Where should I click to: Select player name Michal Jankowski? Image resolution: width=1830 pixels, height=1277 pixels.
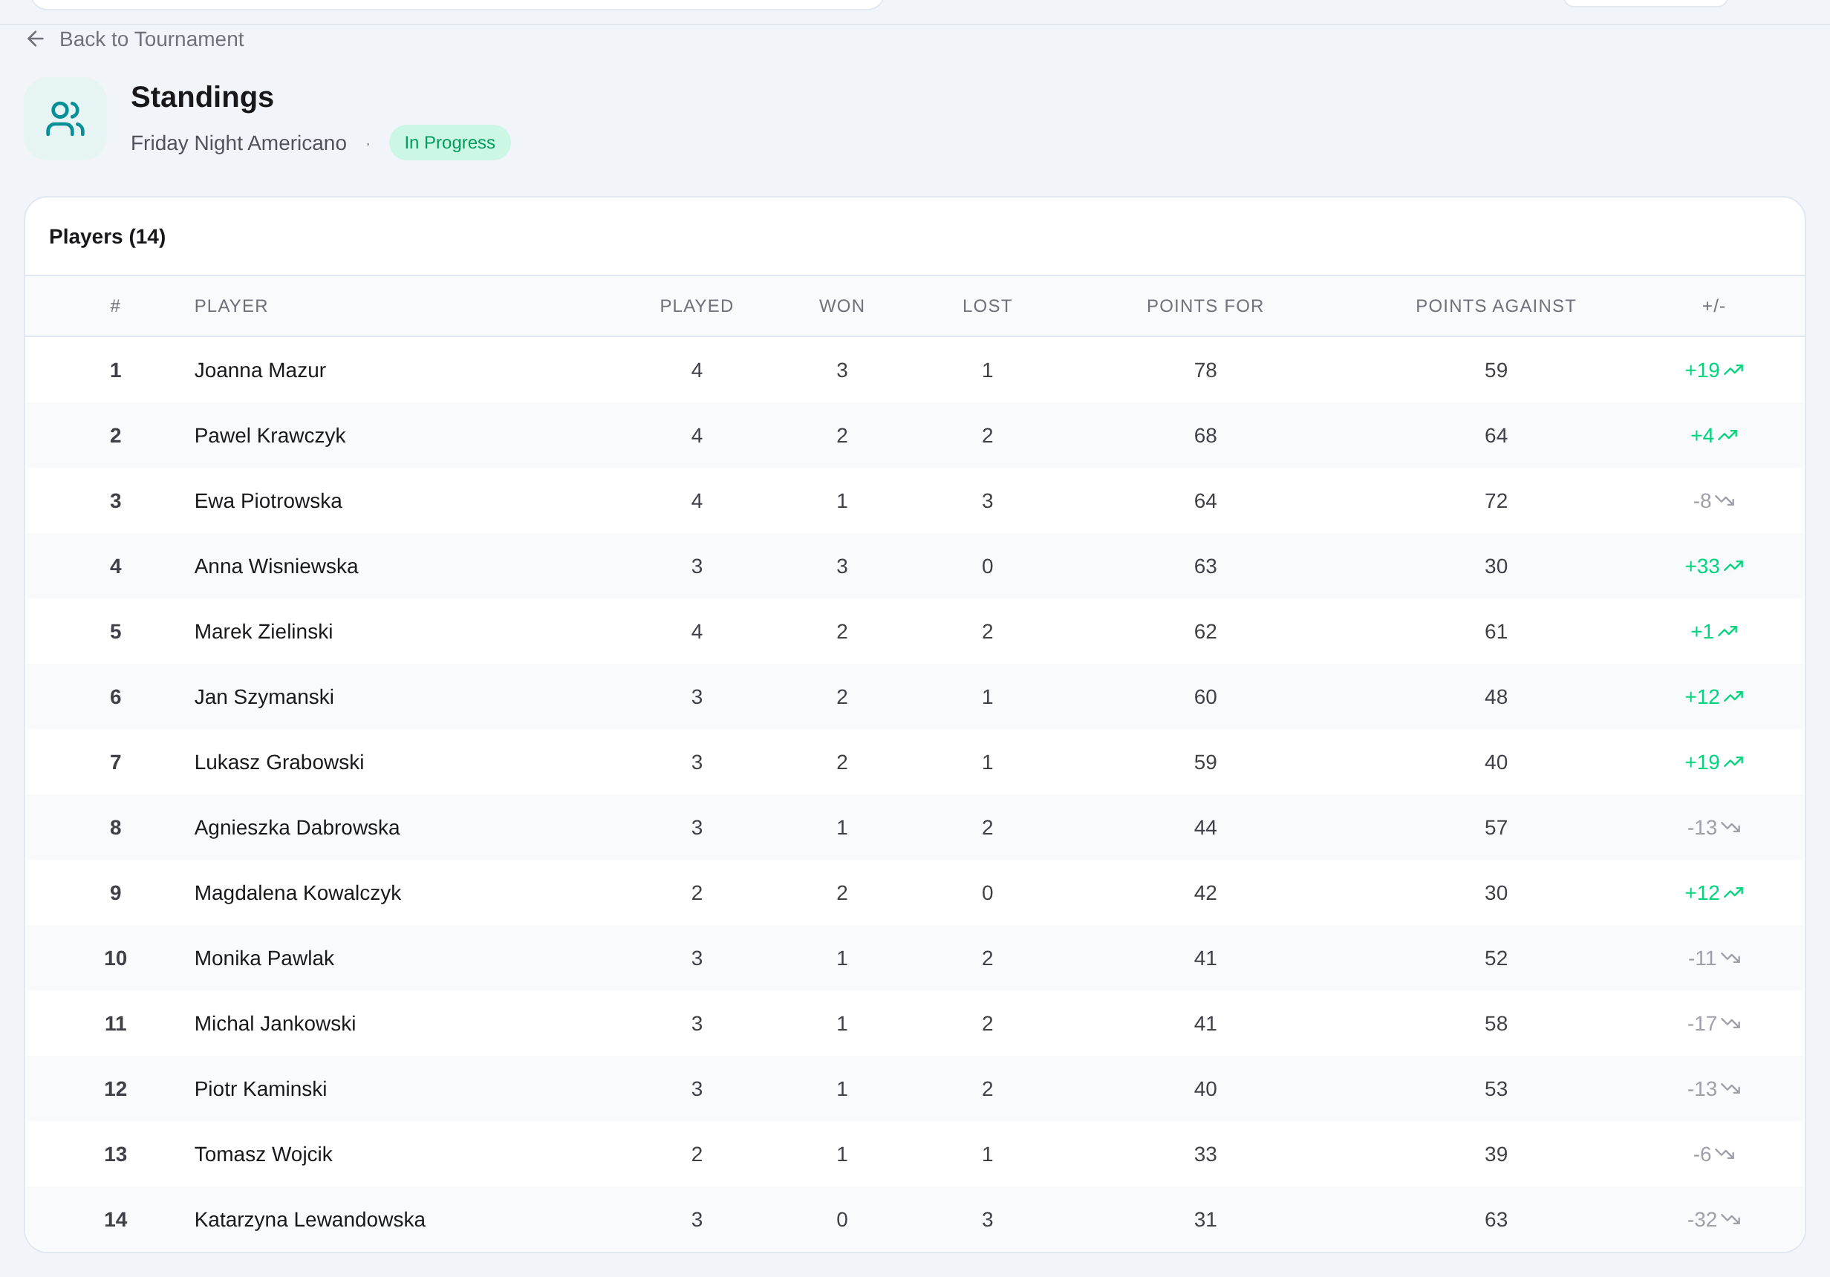pyautogui.click(x=275, y=1024)
